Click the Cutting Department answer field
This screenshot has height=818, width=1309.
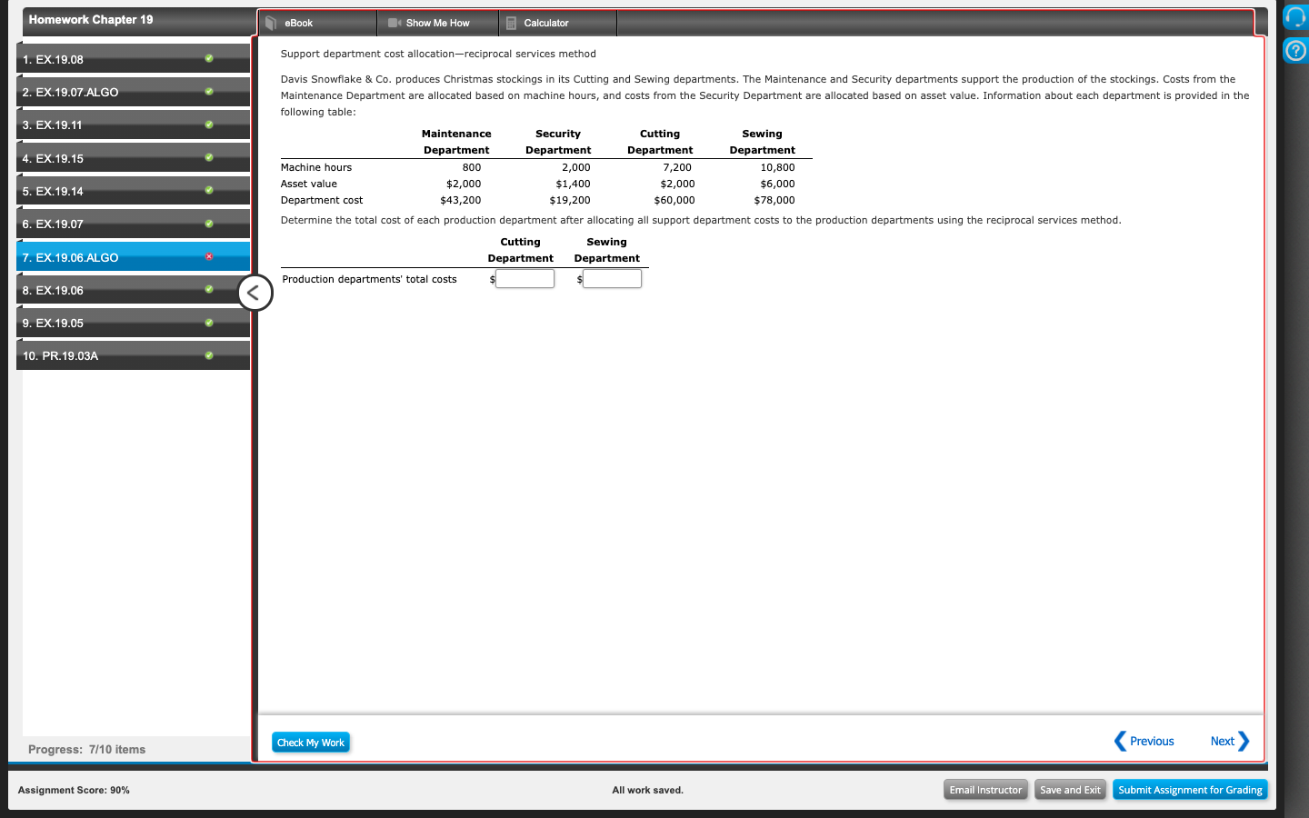(x=525, y=278)
